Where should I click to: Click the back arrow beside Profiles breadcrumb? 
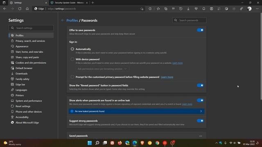pos(63,20)
